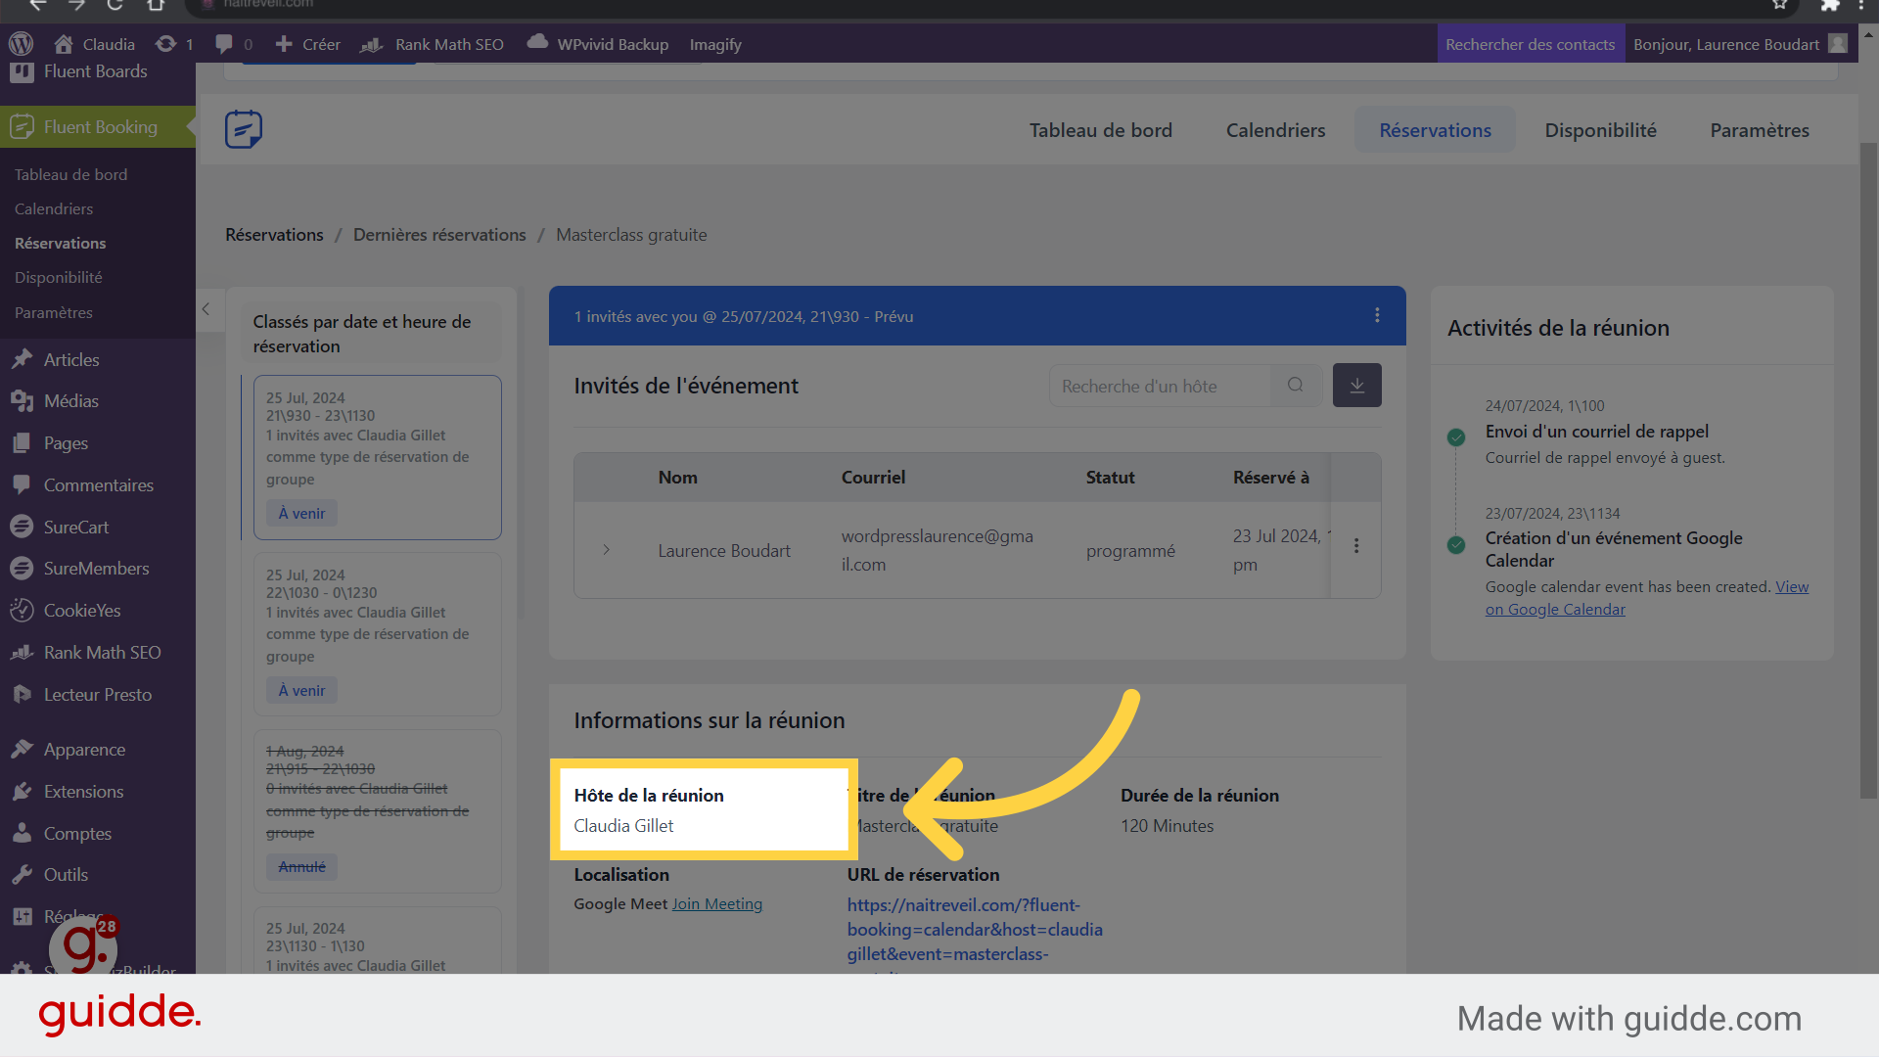The height and width of the screenshot is (1057, 1879).
Task: Go back to the Réservations breadcrumb
Action: tap(274, 235)
